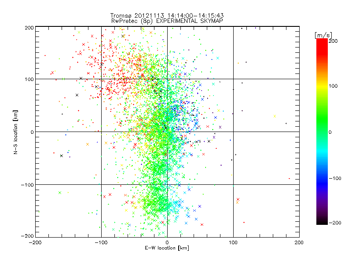This screenshot has width=352, height=264.
Task: Click the colorbar tick label "200"
Action: 333,41
